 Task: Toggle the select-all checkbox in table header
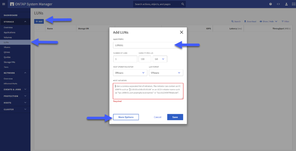click(37, 28)
